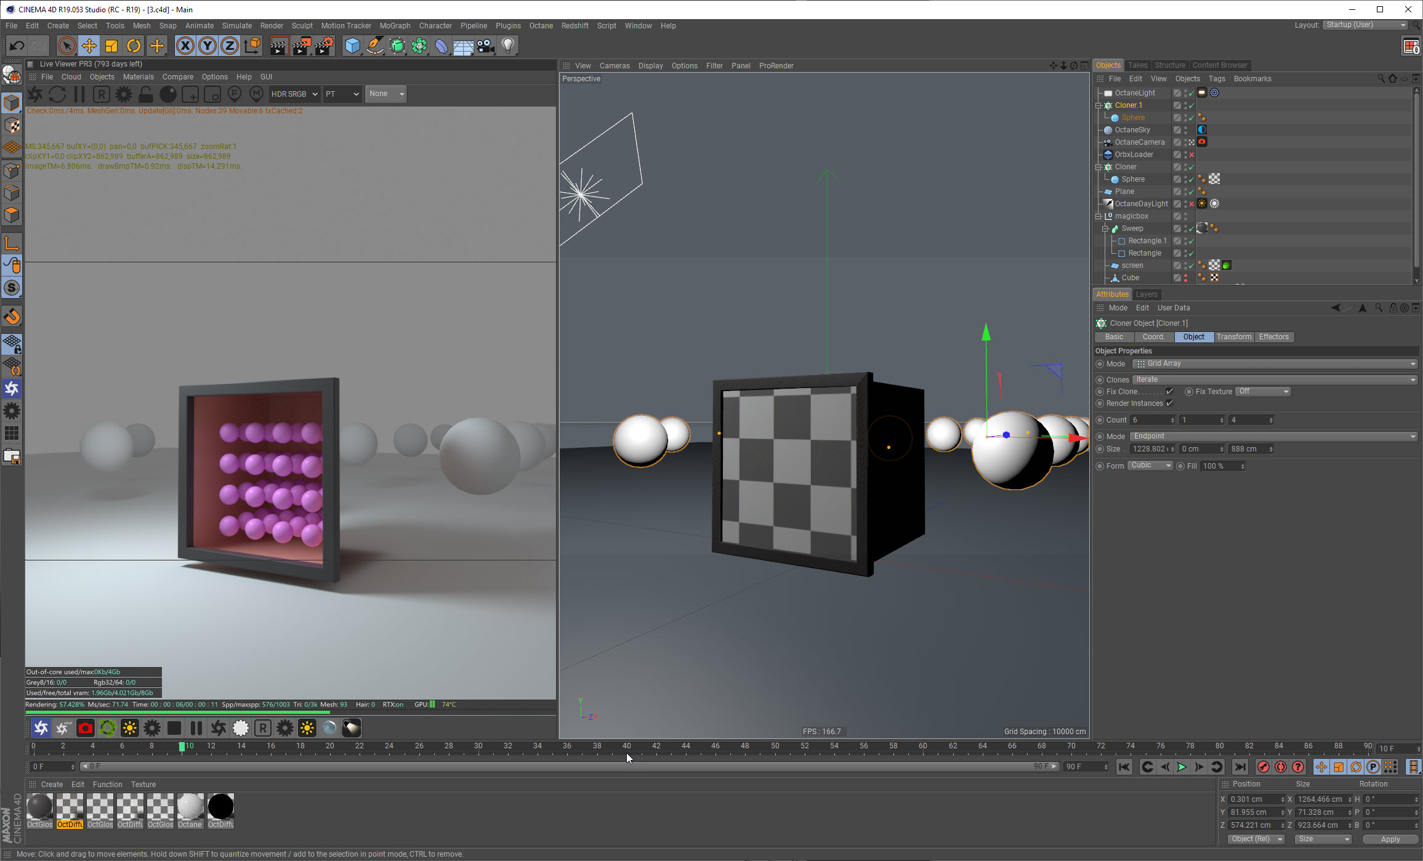The height and width of the screenshot is (861, 1423).
Task: Open the MoGraph menu
Action: tap(395, 26)
